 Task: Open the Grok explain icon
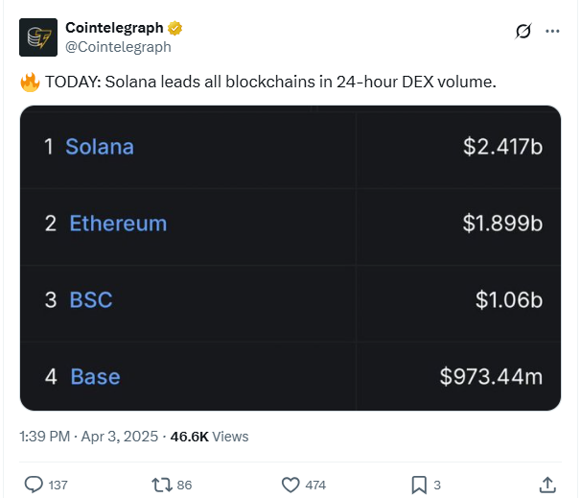point(523,31)
